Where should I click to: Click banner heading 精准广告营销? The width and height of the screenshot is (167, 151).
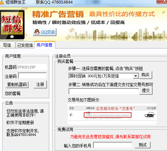click(x=58, y=14)
